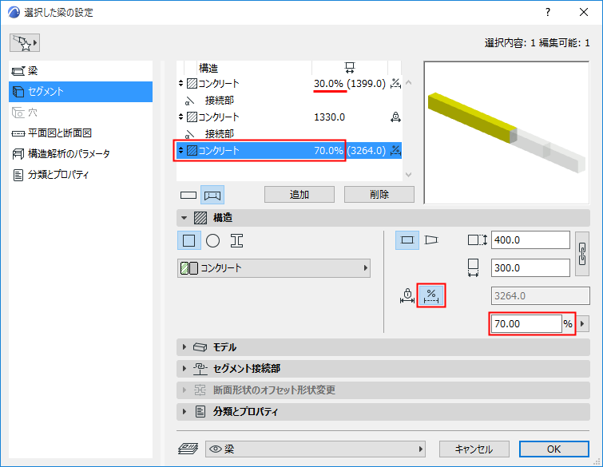Click the layer stack icon
Viewport: 603px width, 467px height.
click(188, 449)
